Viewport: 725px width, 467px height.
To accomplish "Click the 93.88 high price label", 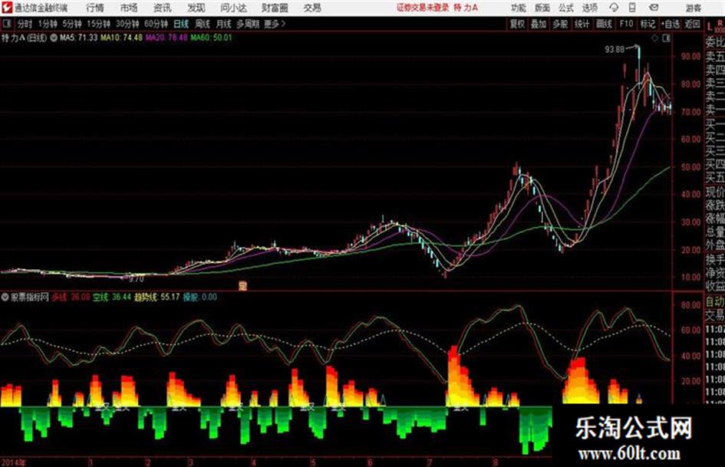I will click(x=615, y=50).
